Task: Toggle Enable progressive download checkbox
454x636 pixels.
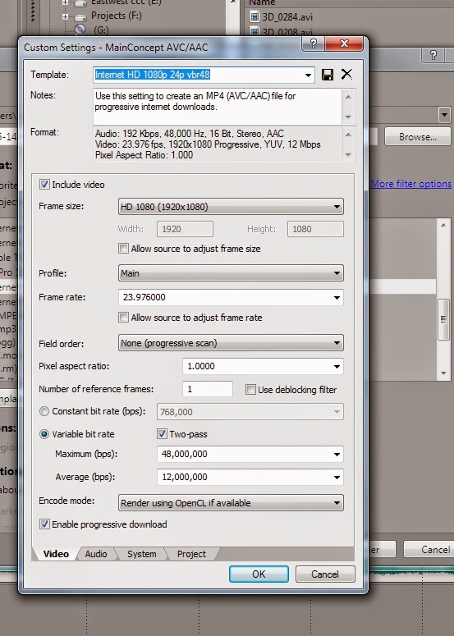Action: click(44, 524)
